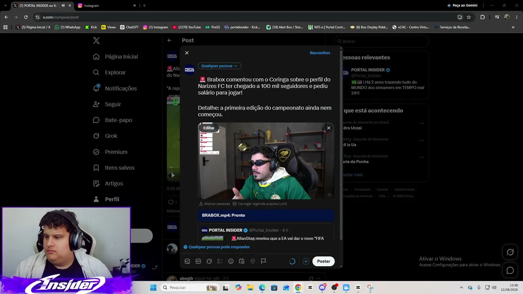Click the flag icon in composer toolbar
This screenshot has width=523, height=294.
264,261
